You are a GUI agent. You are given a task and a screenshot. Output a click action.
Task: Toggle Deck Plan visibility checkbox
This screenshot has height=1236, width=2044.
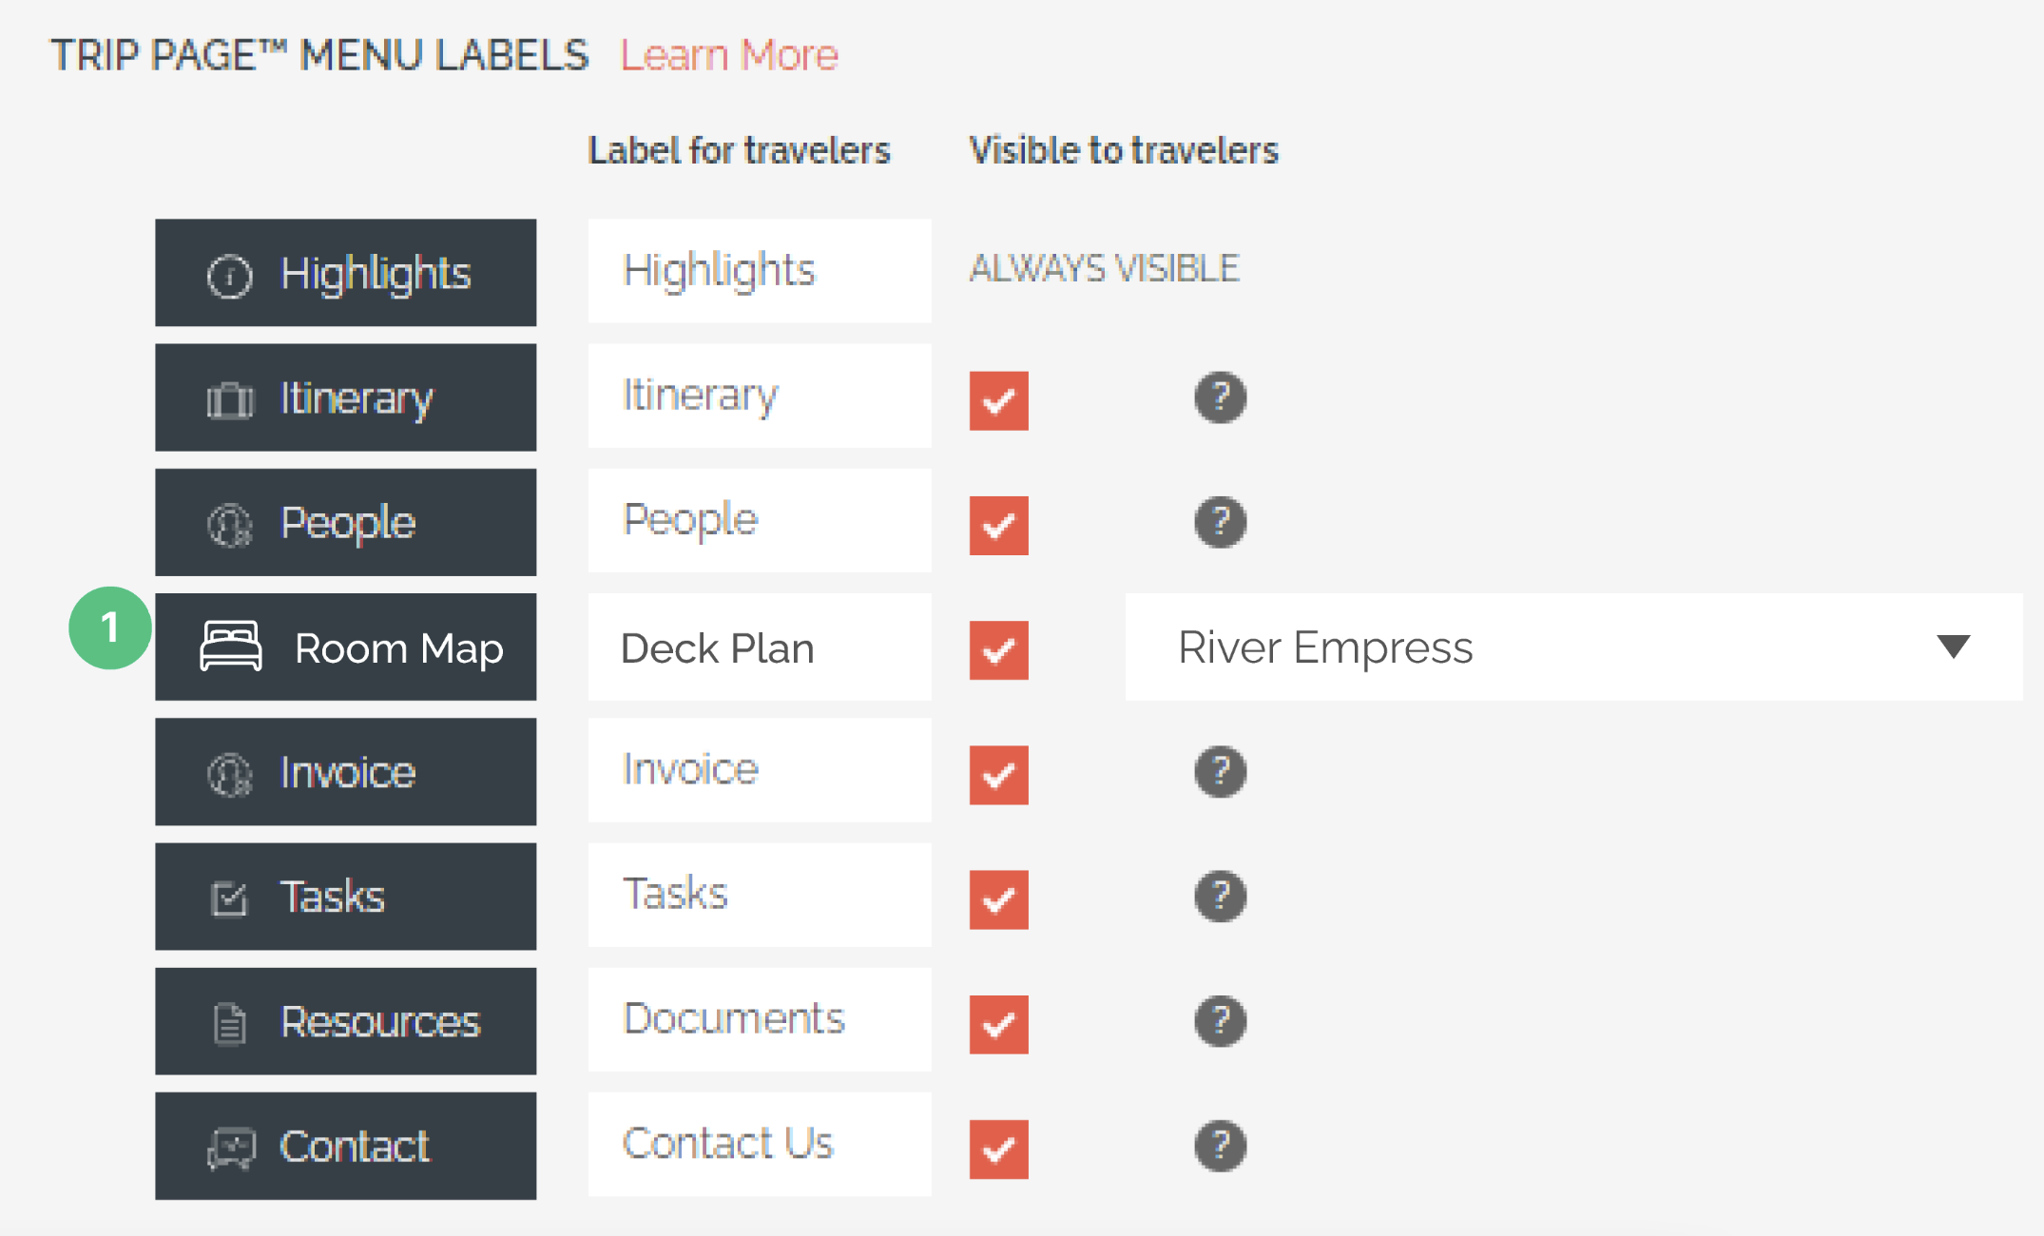[x=999, y=650]
